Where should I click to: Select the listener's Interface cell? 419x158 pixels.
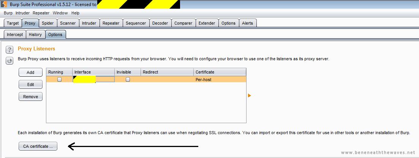[x=93, y=80]
